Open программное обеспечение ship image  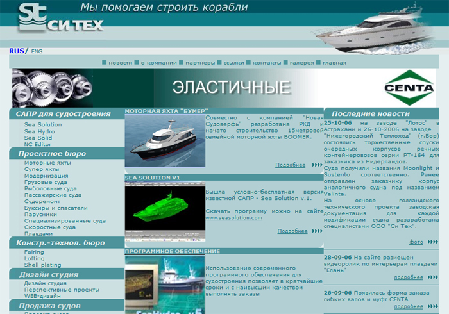pos(165,285)
